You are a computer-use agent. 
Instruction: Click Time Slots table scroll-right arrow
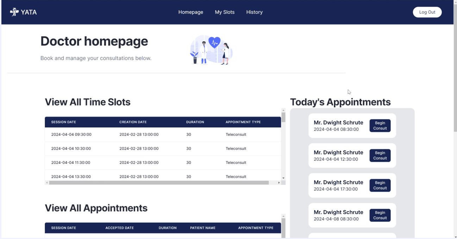pyautogui.click(x=279, y=183)
